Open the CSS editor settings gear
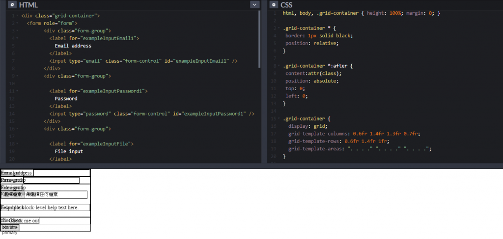Image resolution: width=503 pixels, height=239 pixels. pyautogui.click(x=274, y=5)
